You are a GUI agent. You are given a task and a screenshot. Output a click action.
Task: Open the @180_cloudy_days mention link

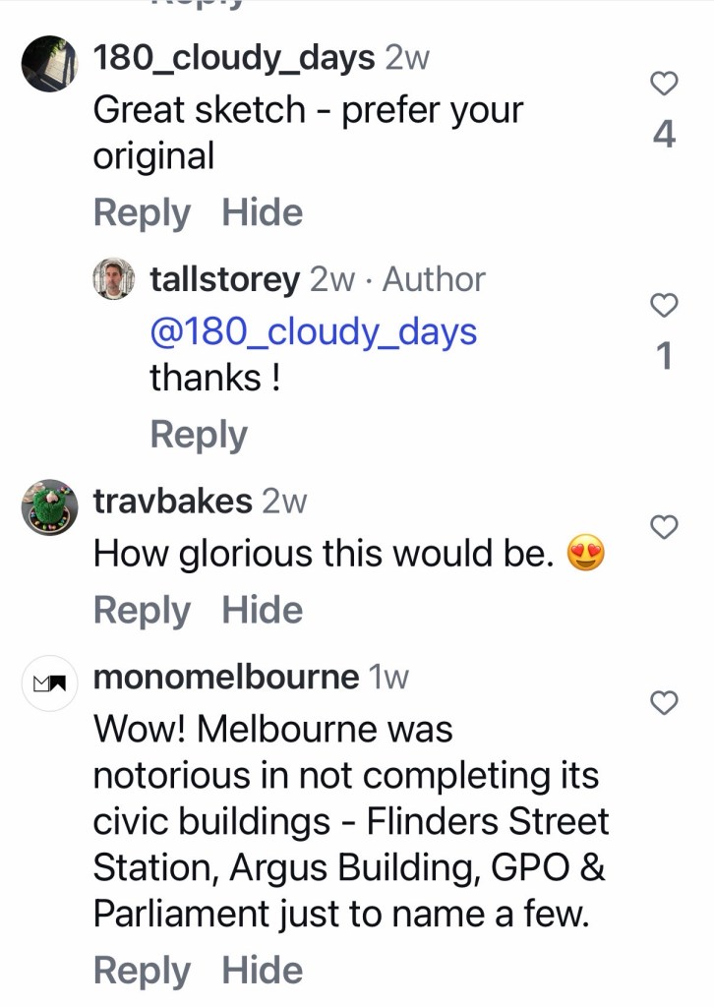(x=314, y=332)
